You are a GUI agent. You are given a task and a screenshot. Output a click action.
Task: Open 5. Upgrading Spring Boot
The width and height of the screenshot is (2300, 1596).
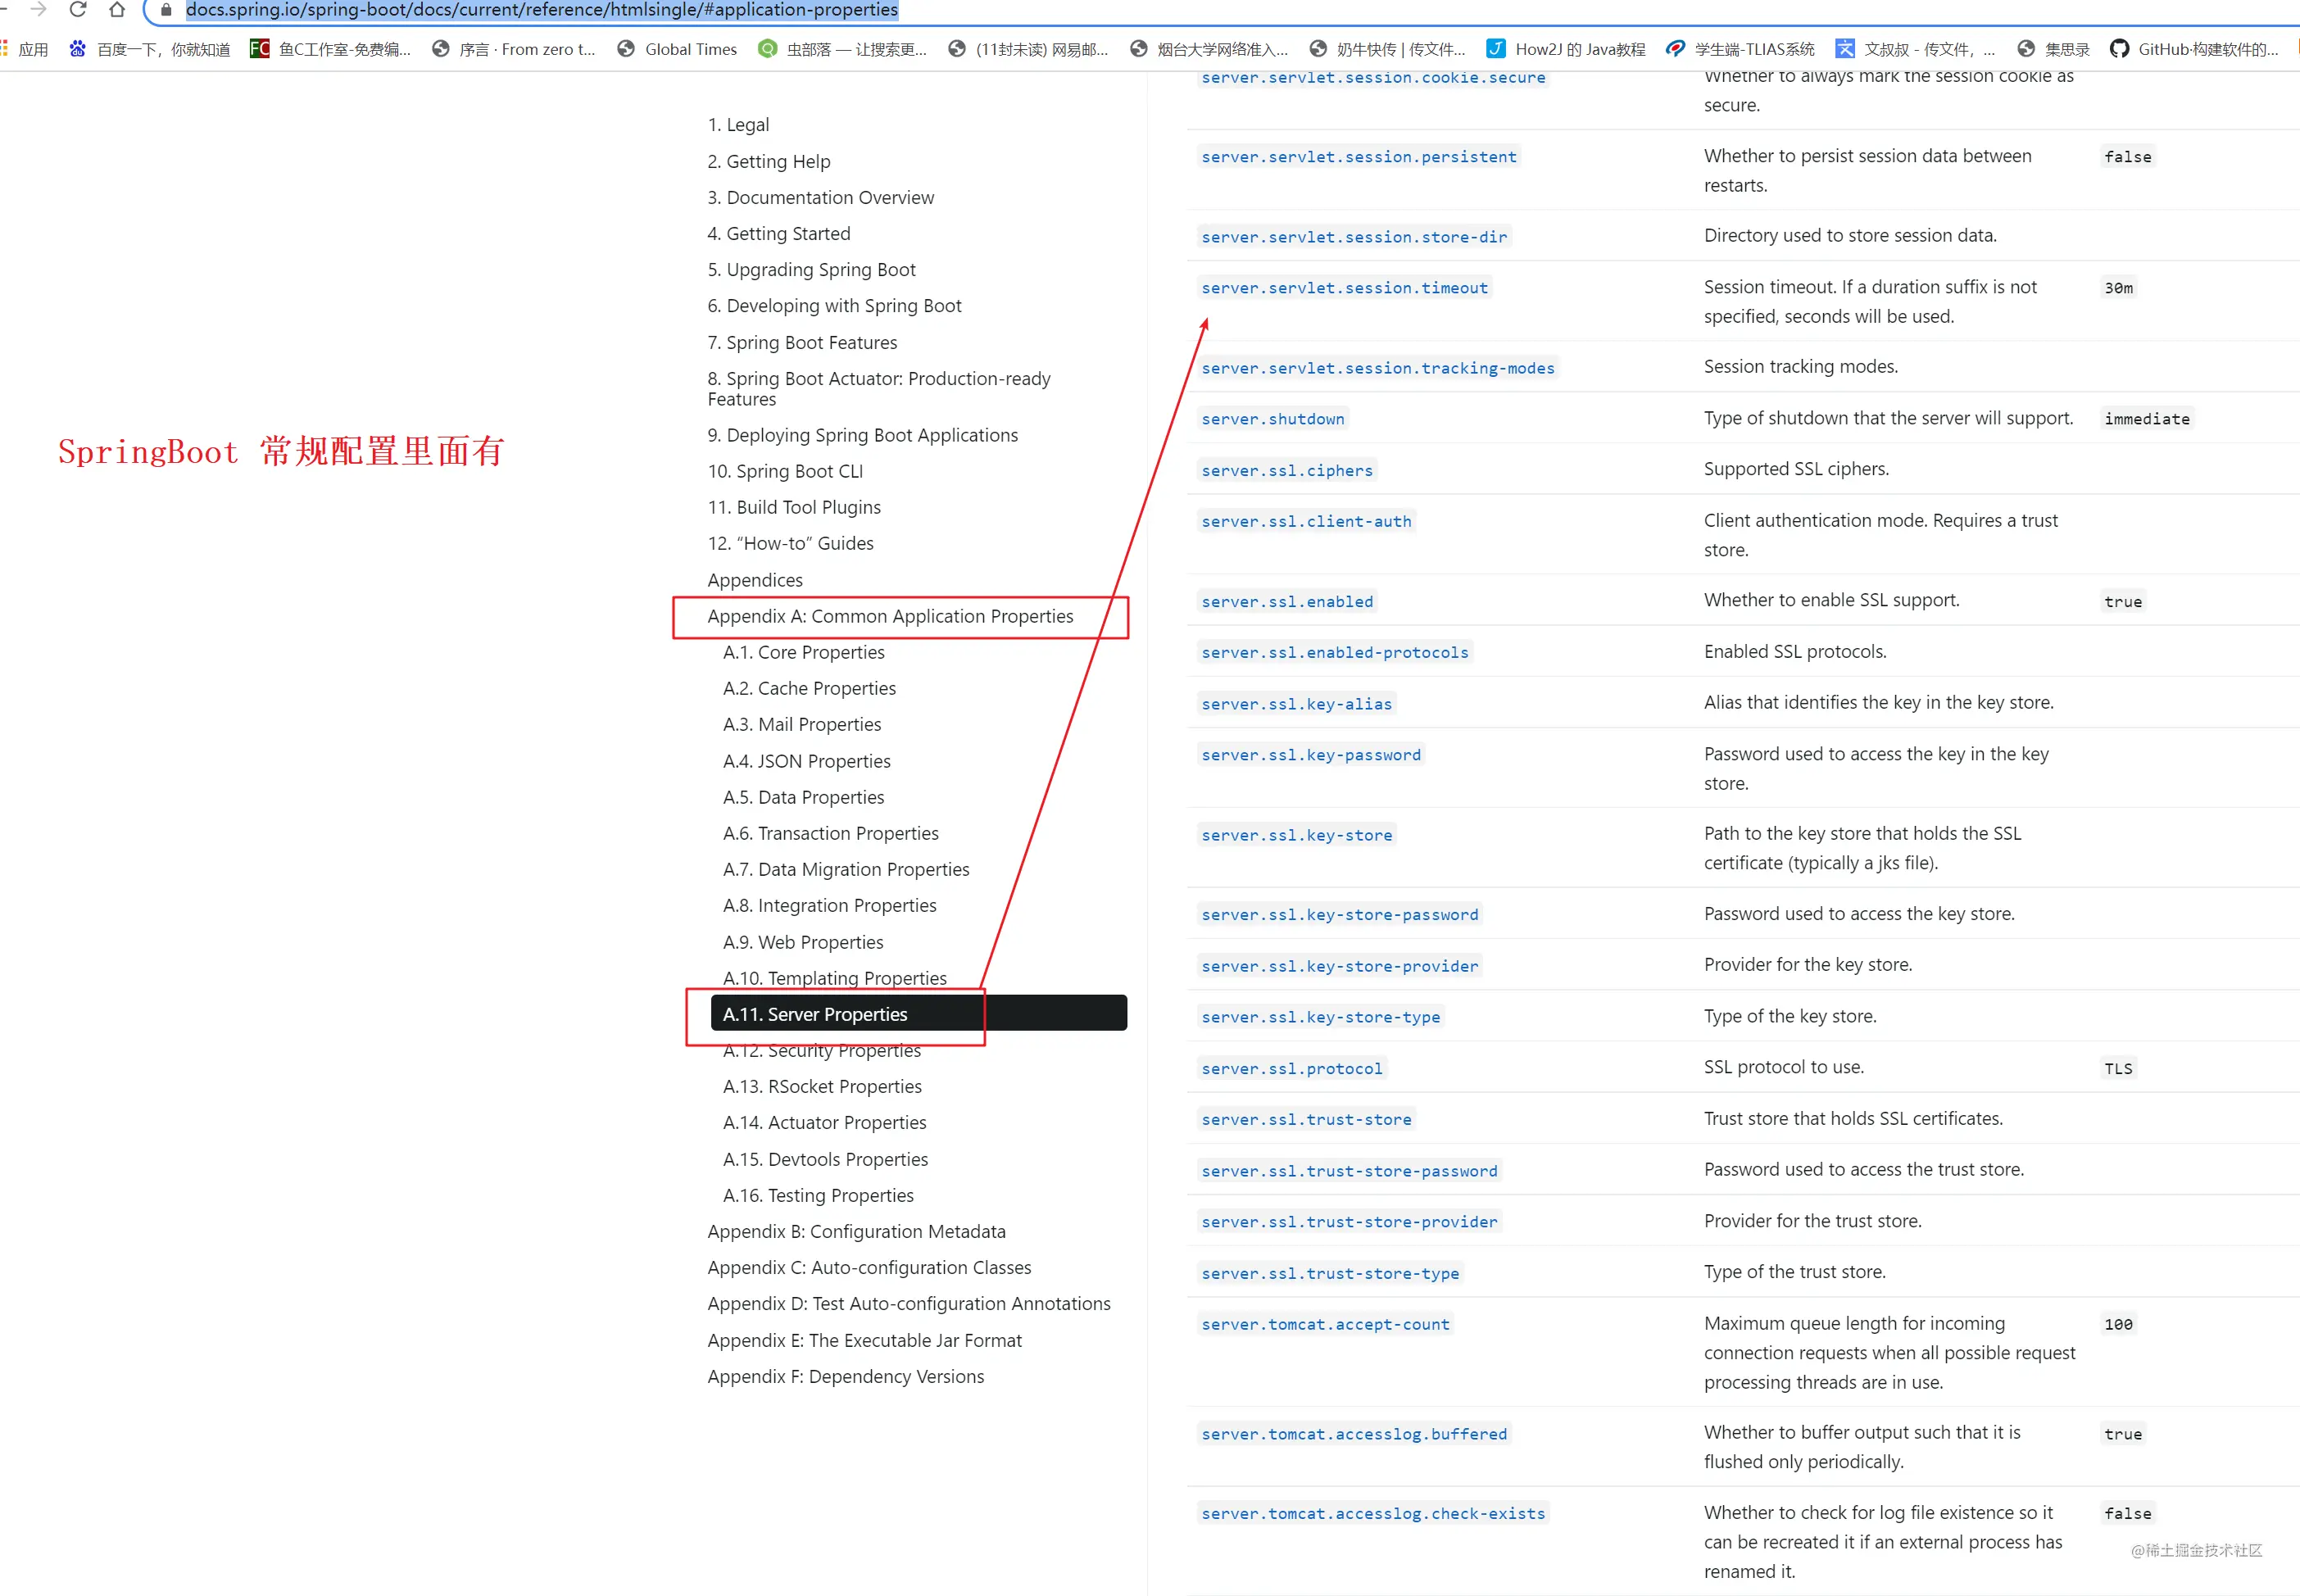click(811, 269)
